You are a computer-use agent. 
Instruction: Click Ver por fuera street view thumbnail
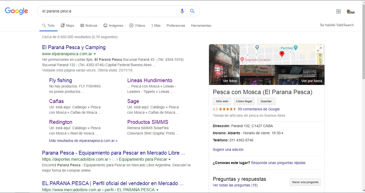[x=282, y=75]
